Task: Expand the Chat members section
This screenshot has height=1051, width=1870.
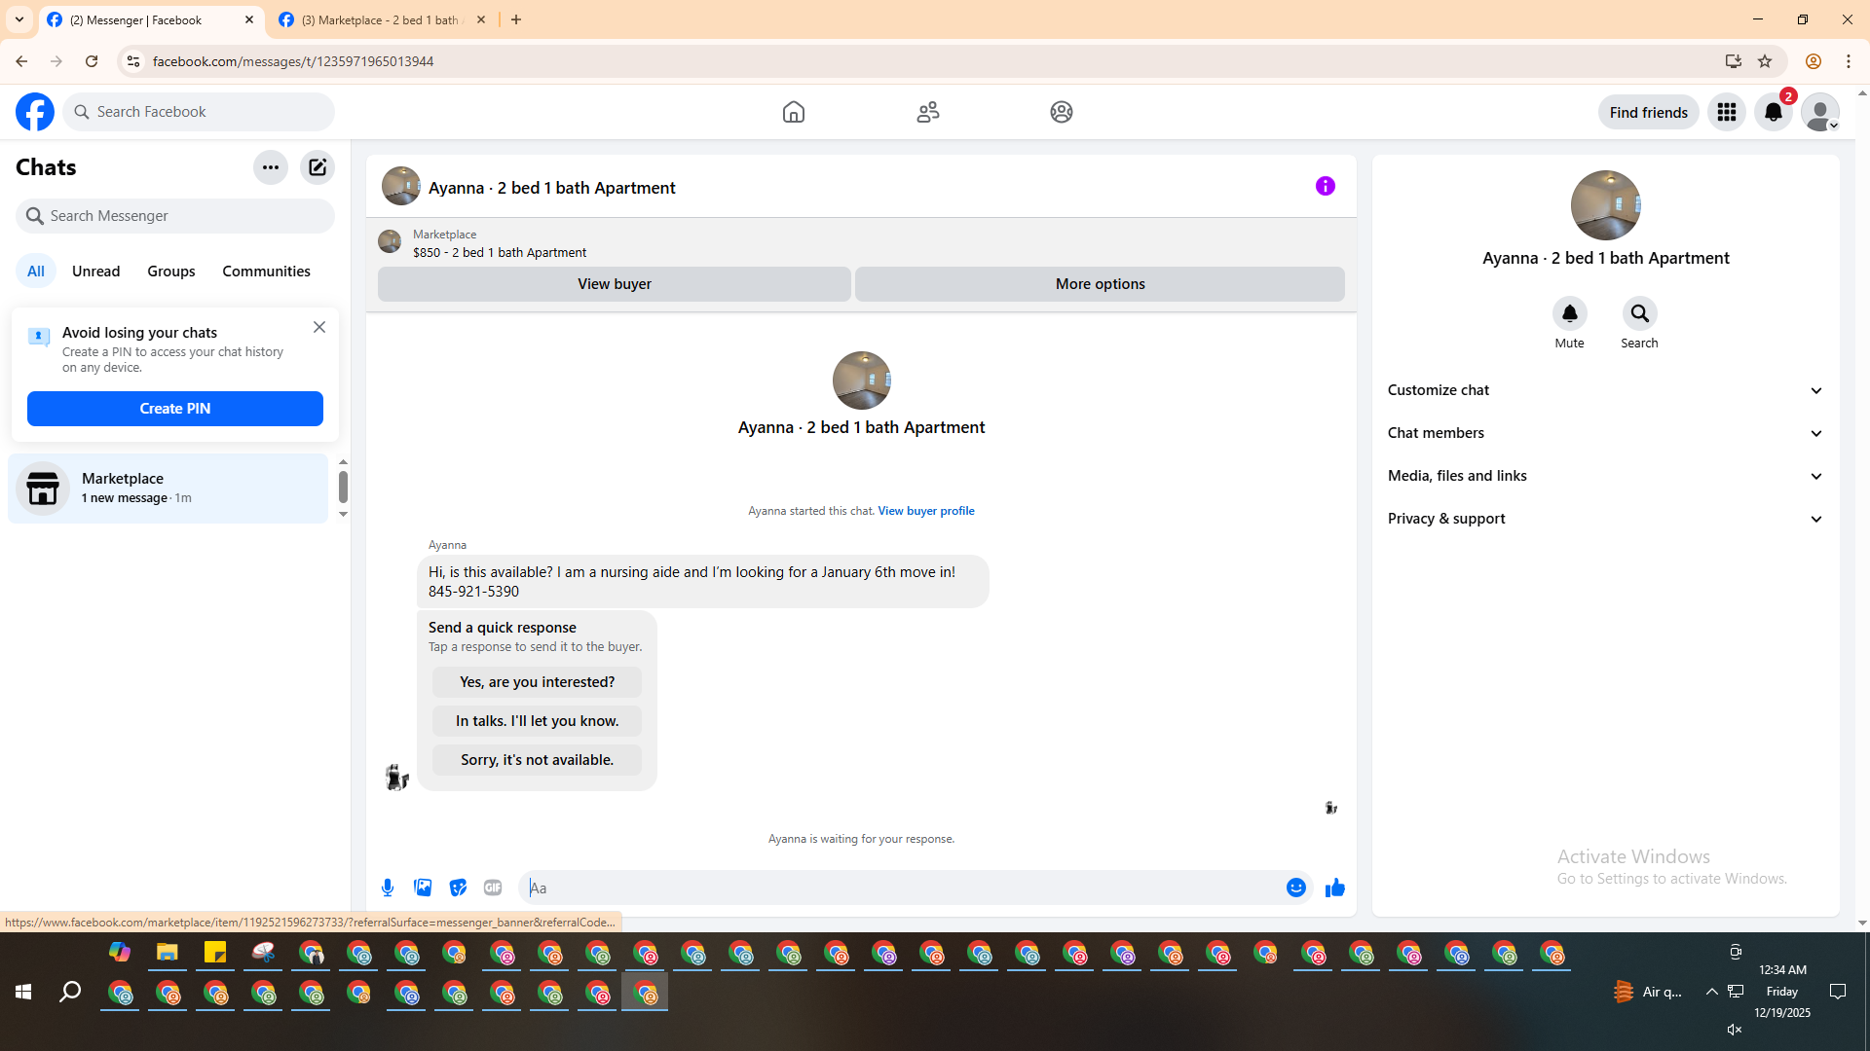Action: point(1605,433)
